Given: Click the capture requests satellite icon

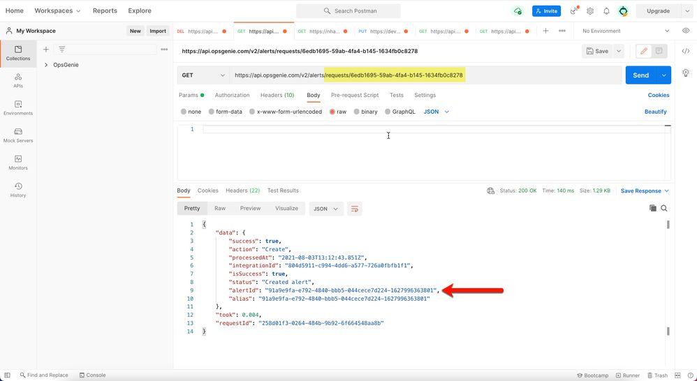Looking at the screenshot, I should click(574, 11).
